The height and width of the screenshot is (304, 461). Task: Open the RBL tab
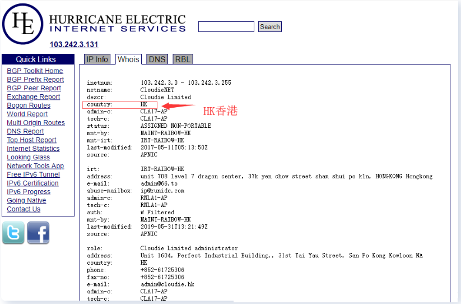coord(183,59)
